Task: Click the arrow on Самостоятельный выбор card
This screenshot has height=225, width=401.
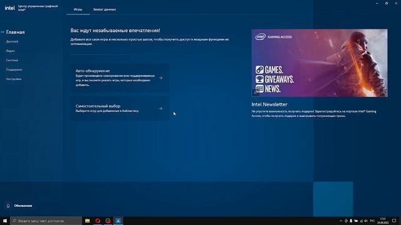Action: [x=160, y=108]
